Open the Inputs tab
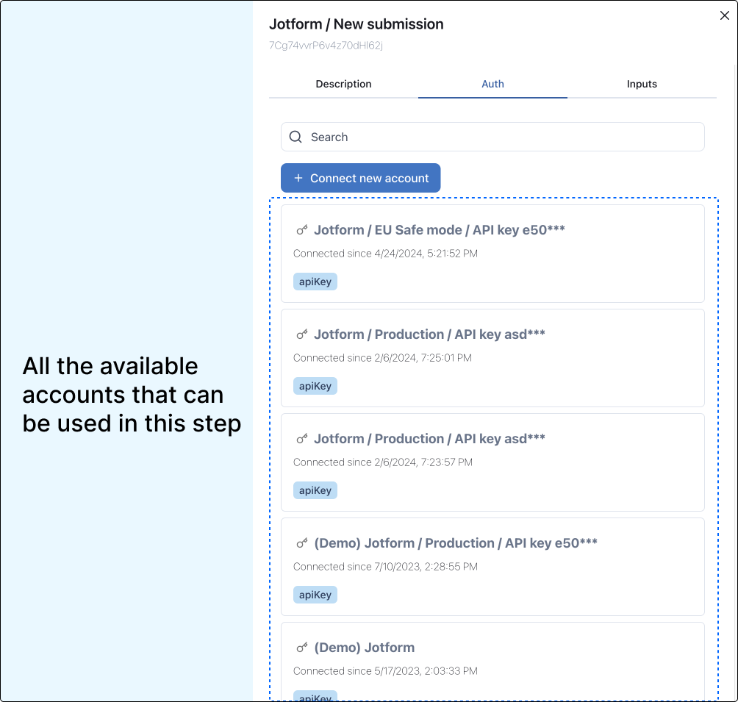This screenshot has width=738, height=702. point(642,84)
